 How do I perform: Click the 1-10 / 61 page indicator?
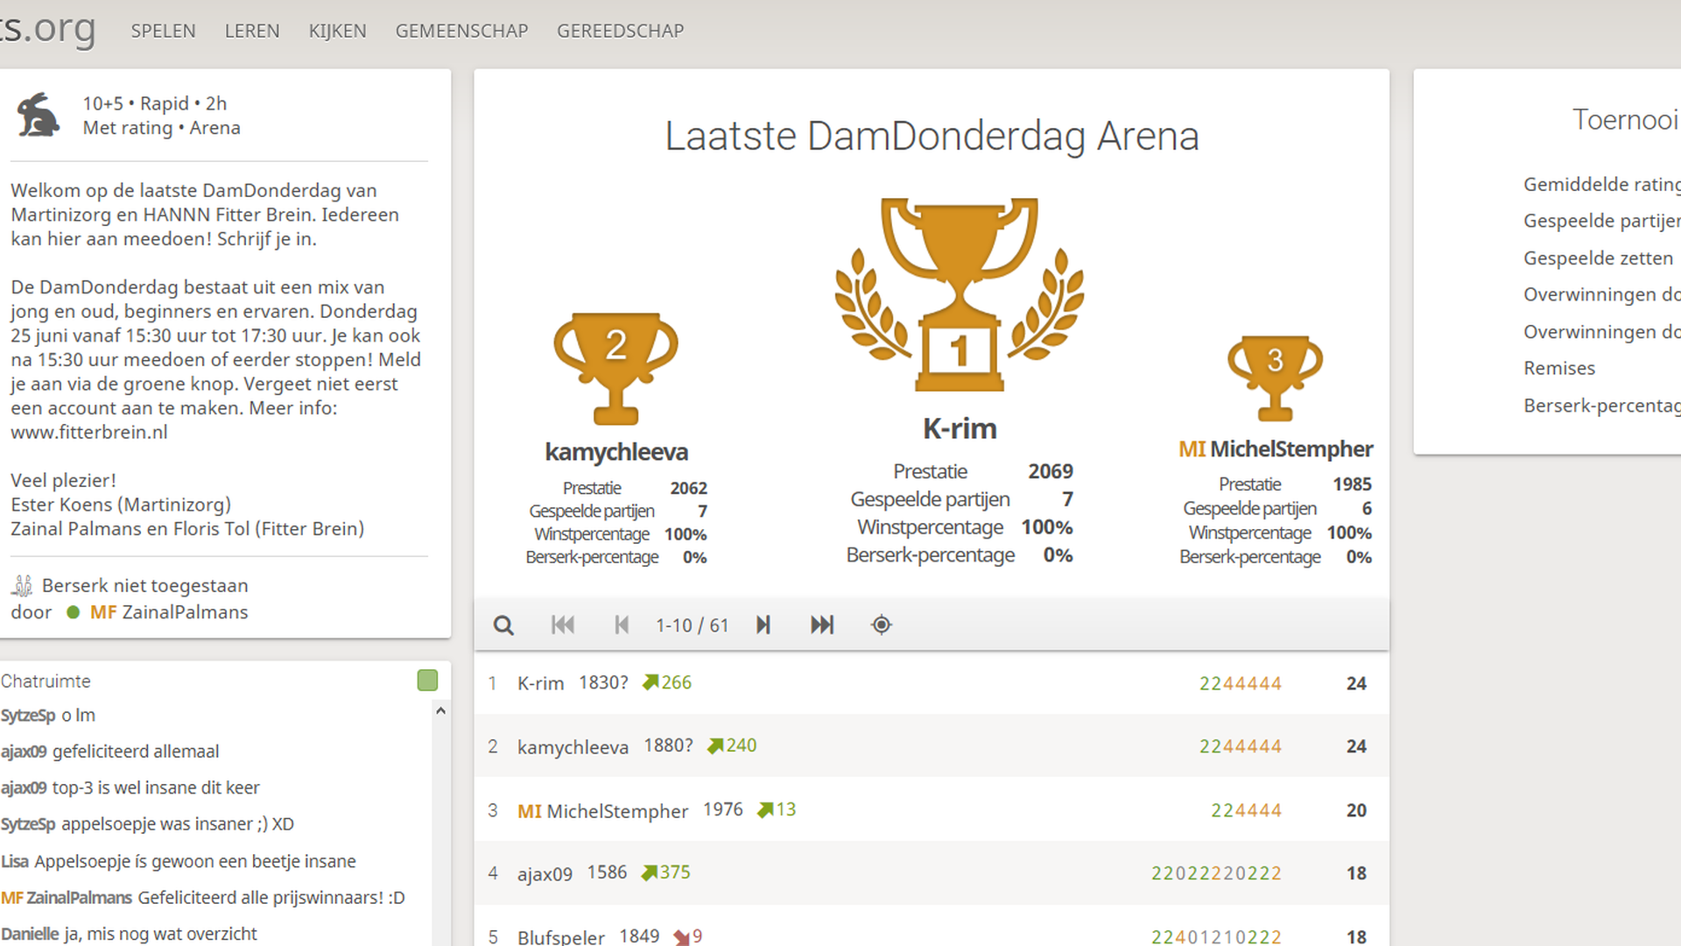(x=693, y=625)
